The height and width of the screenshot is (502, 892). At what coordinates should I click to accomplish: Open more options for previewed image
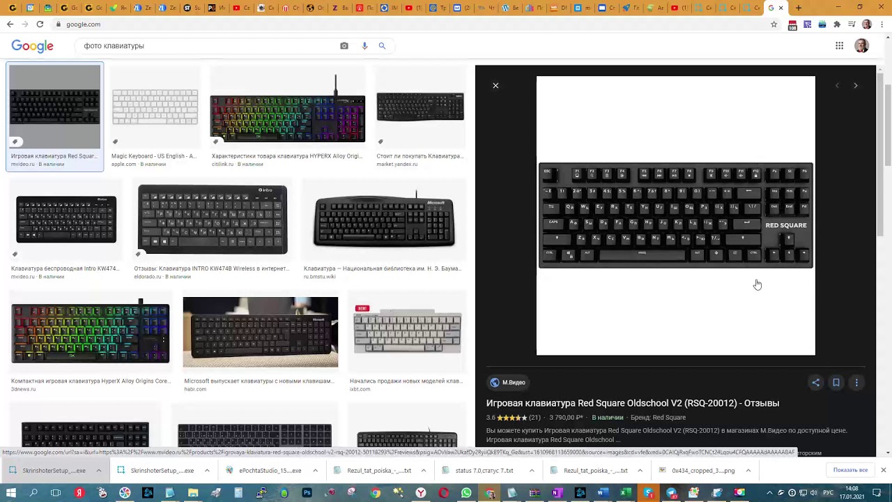(856, 382)
